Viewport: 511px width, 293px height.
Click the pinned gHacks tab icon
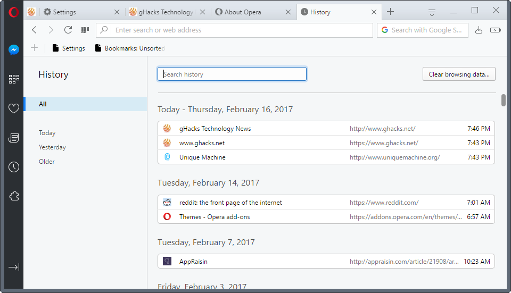tap(31, 12)
